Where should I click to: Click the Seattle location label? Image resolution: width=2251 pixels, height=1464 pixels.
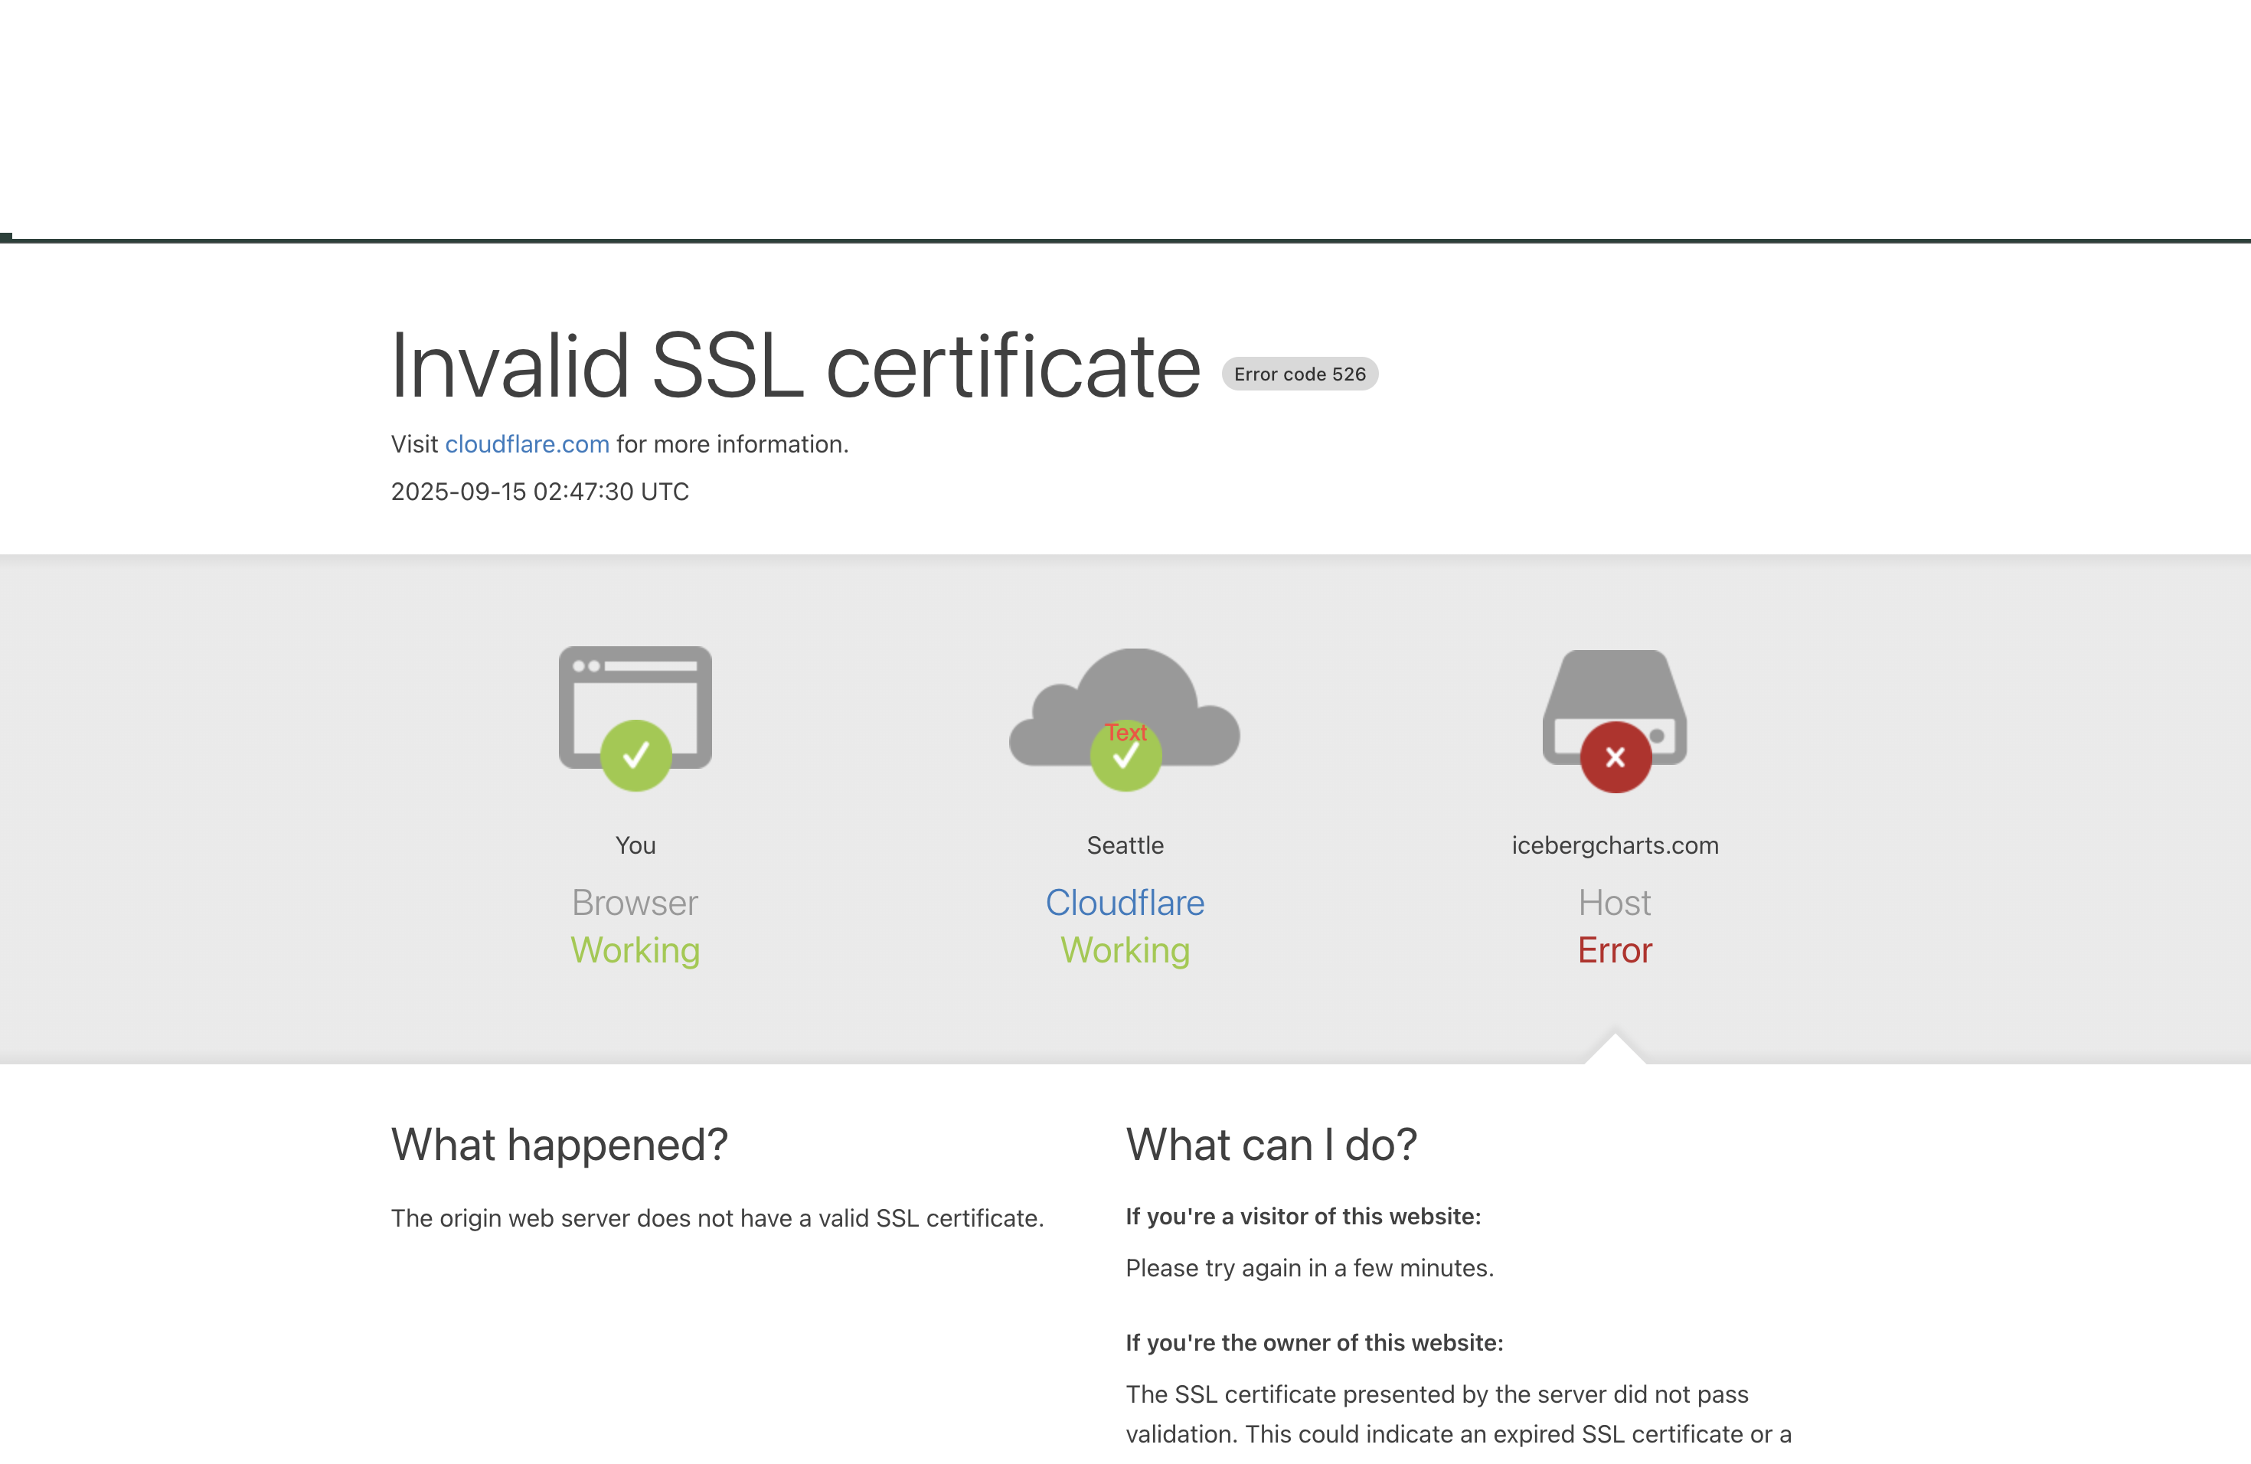click(x=1125, y=845)
